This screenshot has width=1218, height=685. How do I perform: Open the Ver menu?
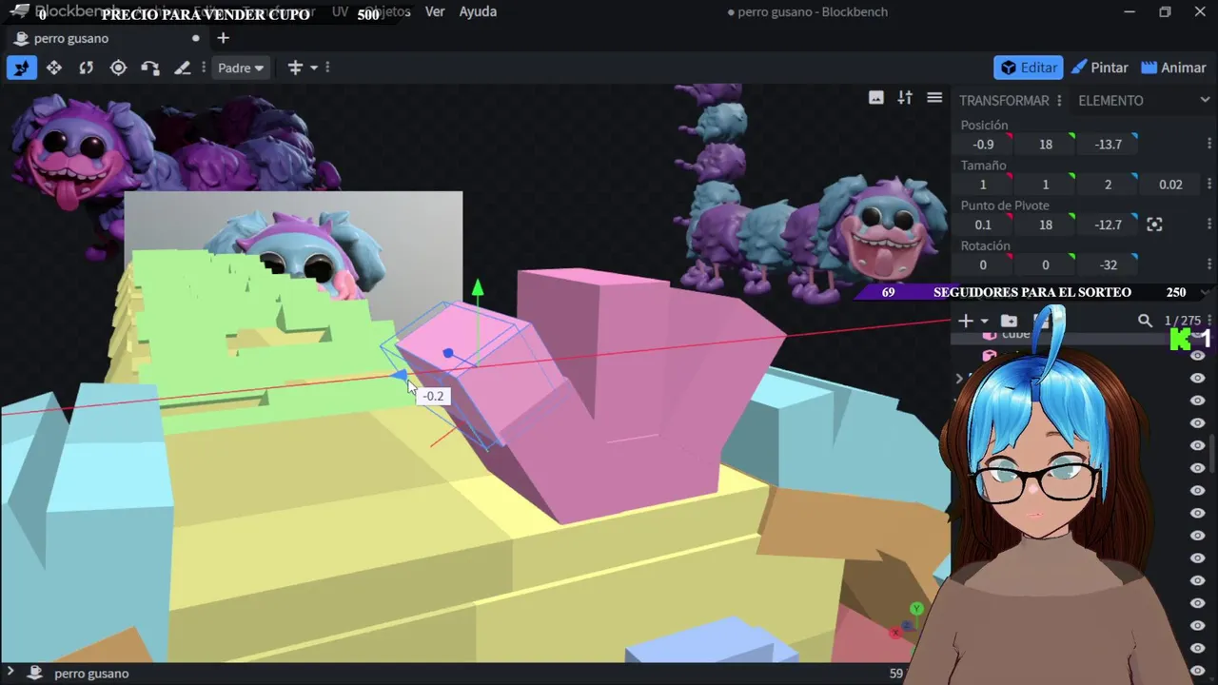click(435, 11)
